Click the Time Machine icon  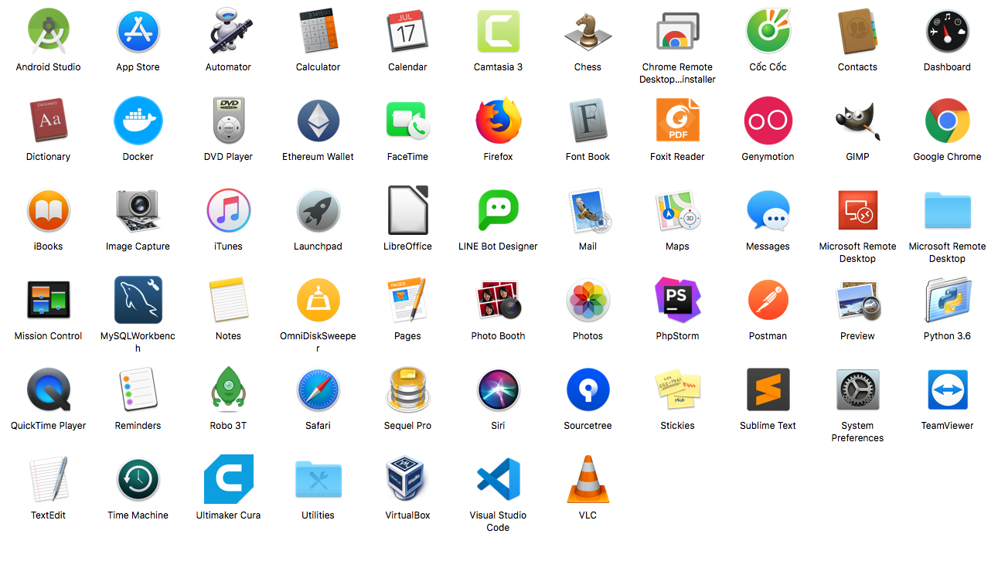(x=138, y=479)
